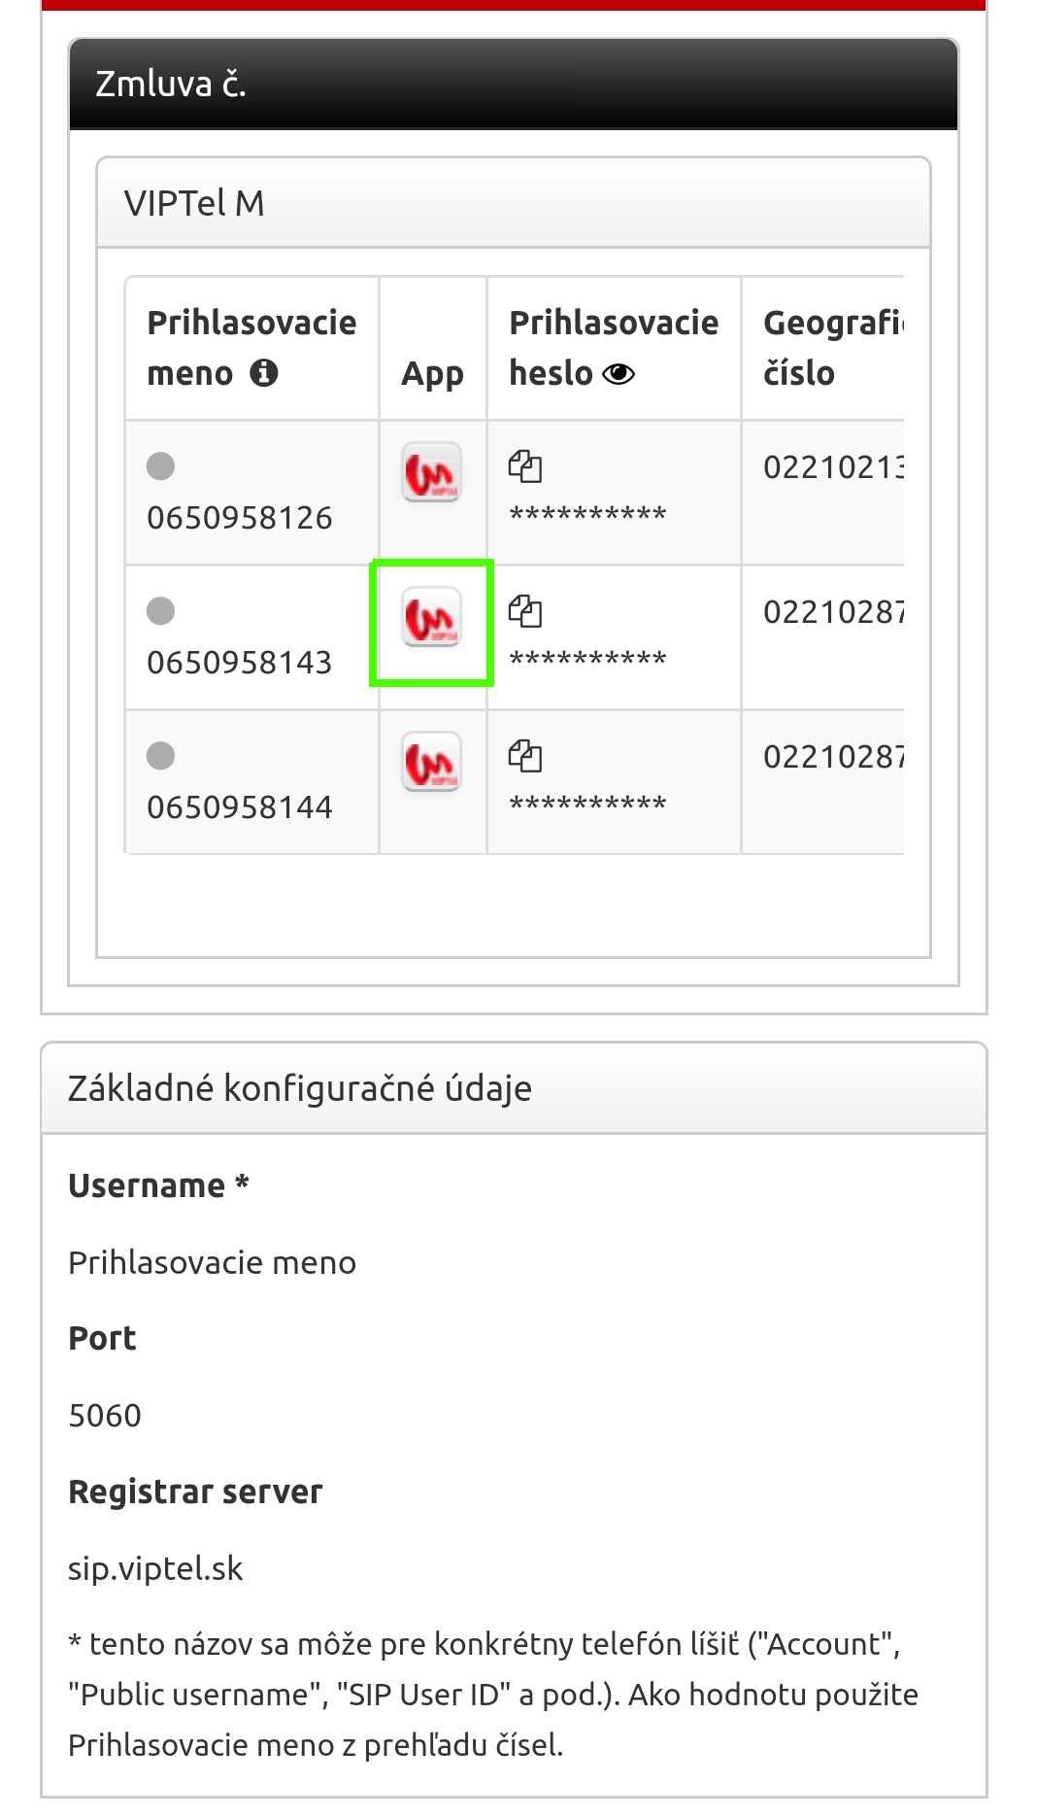Collapse the VIPTel M section header
Image resolution: width=1037 pixels, height=1818 pixels.
(514, 203)
